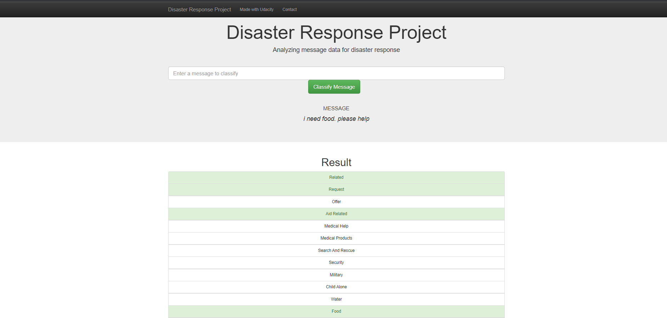The height and width of the screenshot is (318, 667).
Task: Select the Search And Rescue row
Action: [336, 251]
